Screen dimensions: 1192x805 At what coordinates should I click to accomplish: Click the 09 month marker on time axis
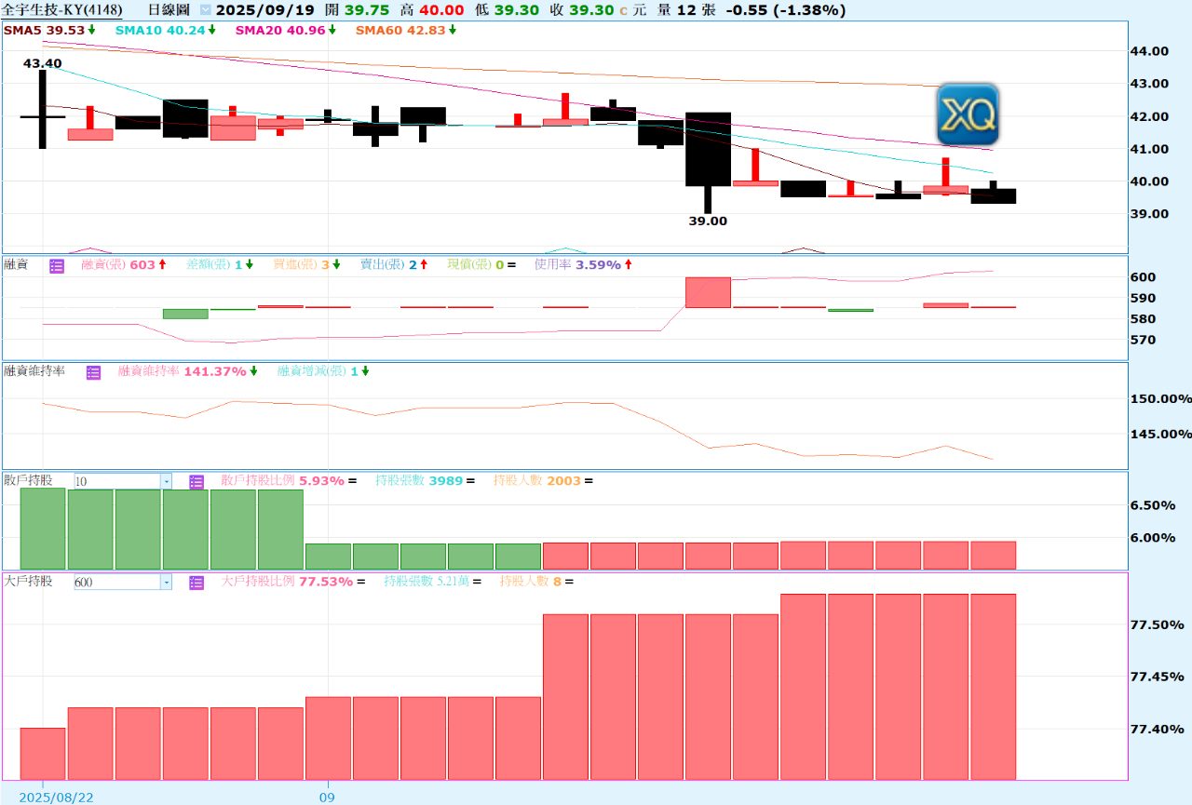327,798
